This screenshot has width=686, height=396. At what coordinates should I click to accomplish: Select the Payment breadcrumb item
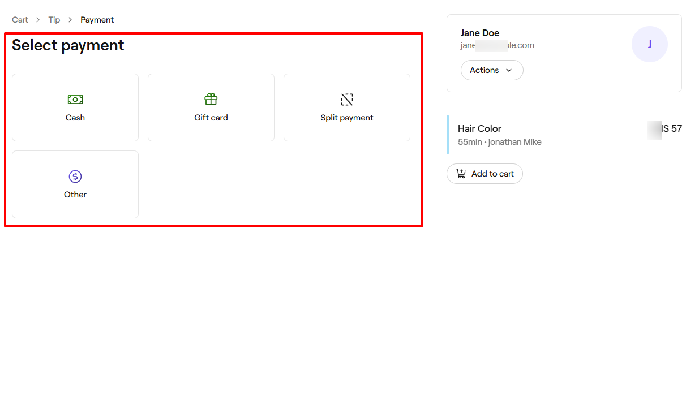(97, 20)
